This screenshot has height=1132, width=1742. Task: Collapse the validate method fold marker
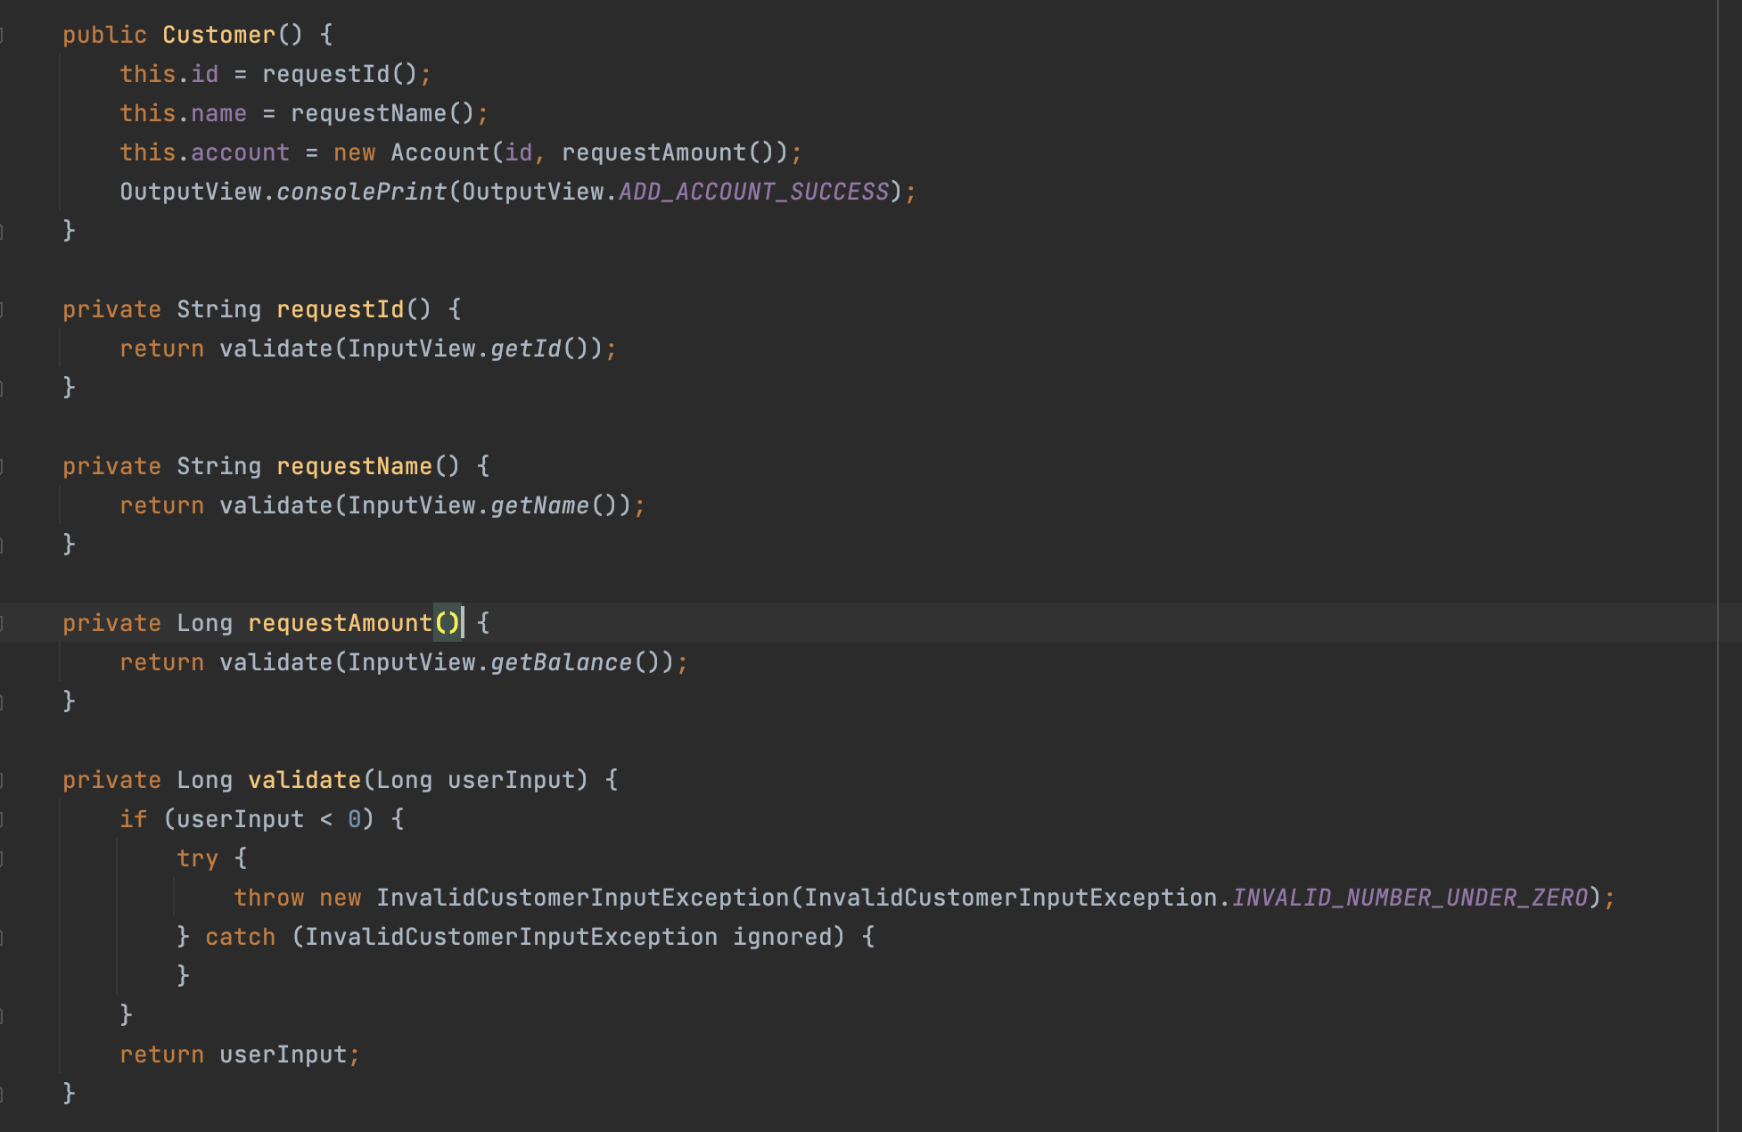coord(3,780)
